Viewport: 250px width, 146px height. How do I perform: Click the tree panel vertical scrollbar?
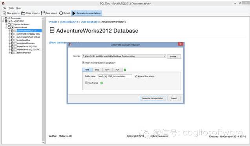43,80
